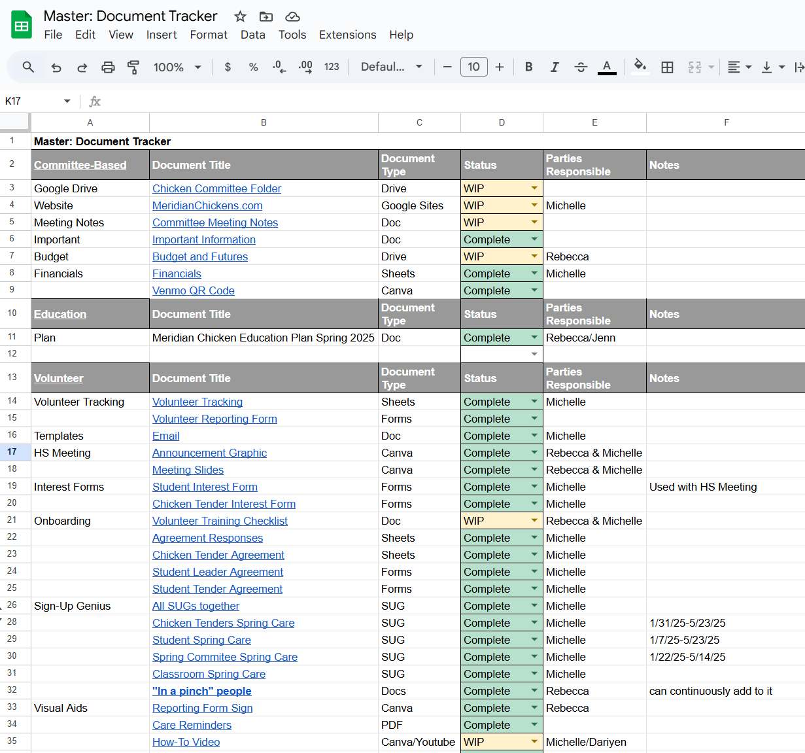Screen dimensions: 805x753
Task: Open the search menus magnifier tool
Action: tap(28, 67)
